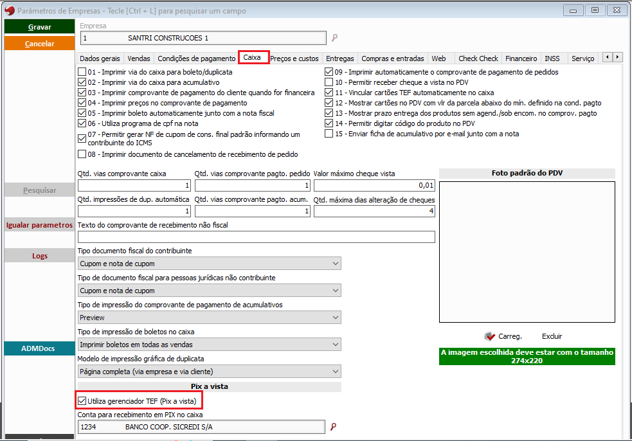Toggle 01 - Imprimir via do caixa para boleto/duplicata
Screen dimensions: 632x441
[82, 72]
